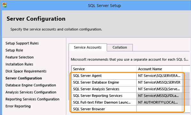Open Database Engine Configuration step

click(31, 85)
